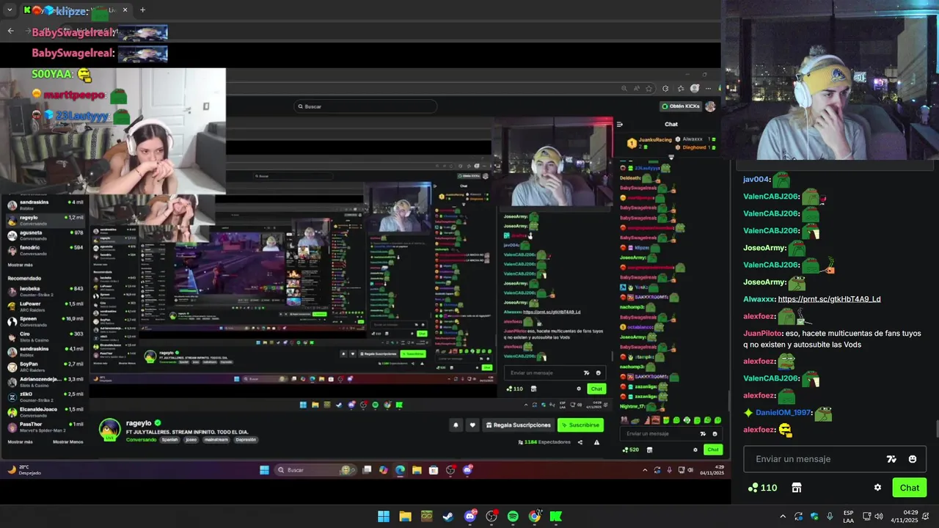
Task: Toggle notification bell on rageylo channel
Action: pos(456,425)
